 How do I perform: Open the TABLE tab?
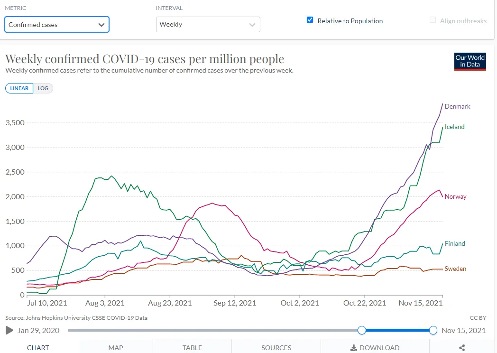point(192,348)
